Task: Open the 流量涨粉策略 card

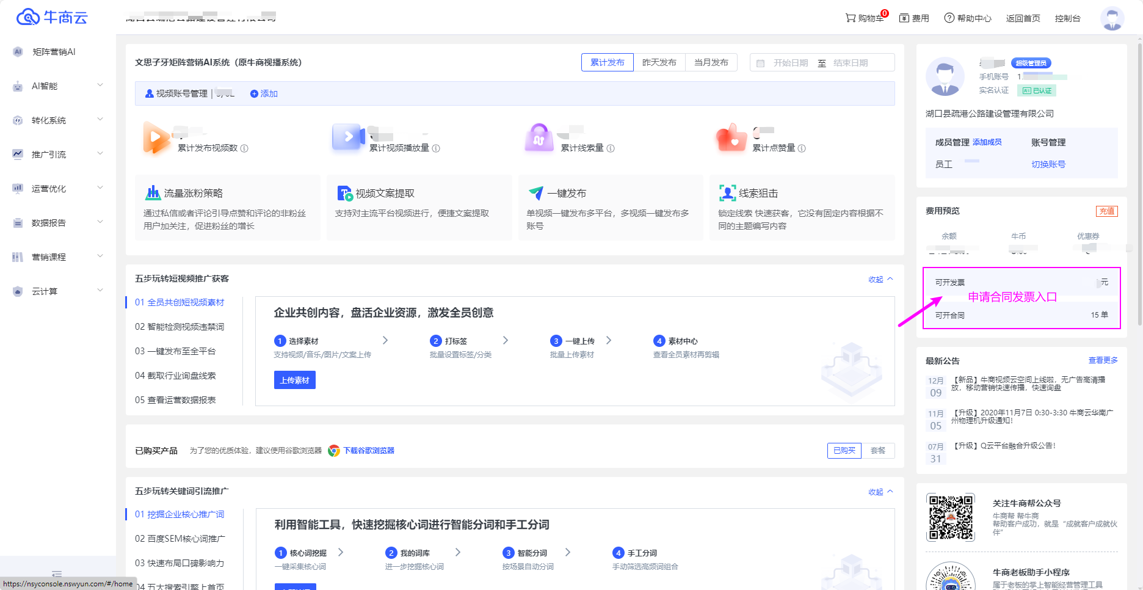Action: click(227, 208)
